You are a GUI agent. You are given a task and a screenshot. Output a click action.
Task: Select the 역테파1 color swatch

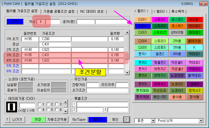tap(194, 54)
